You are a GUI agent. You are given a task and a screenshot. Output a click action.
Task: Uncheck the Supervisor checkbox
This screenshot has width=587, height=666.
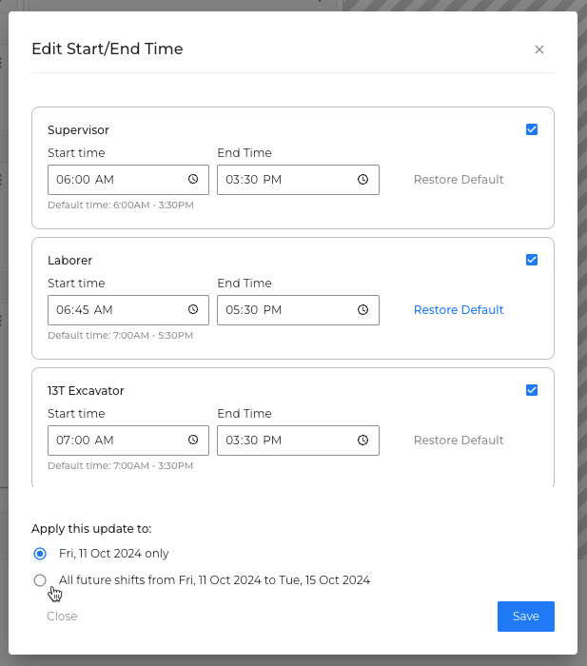[532, 129]
